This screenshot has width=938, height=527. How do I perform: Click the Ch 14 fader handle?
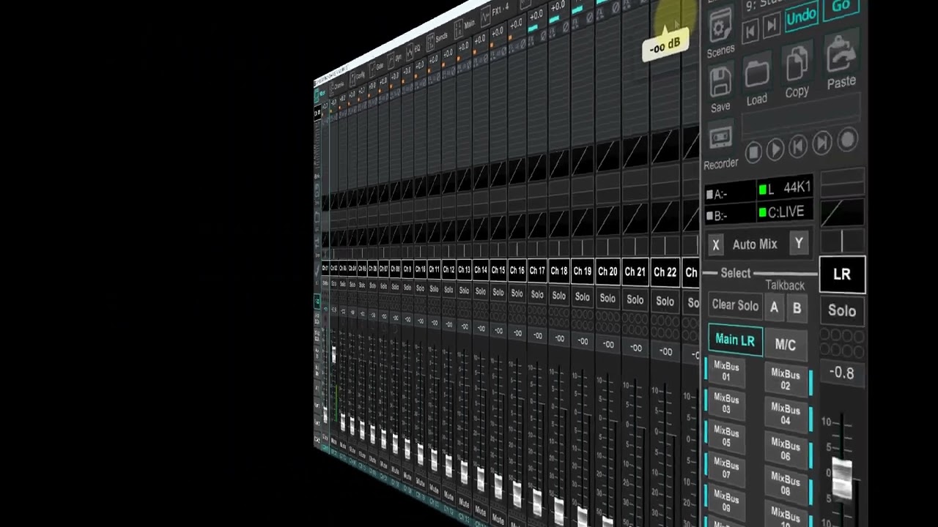pyautogui.click(x=481, y=479)
